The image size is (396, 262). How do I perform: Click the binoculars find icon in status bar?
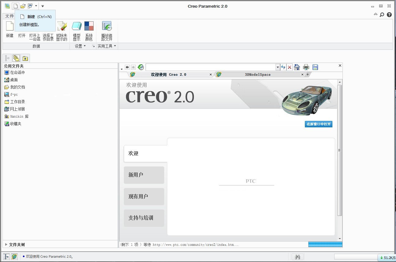click(x=297, y=257)
